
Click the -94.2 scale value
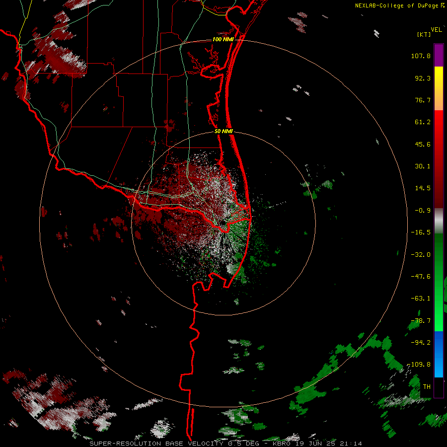(x=421, y=343)
